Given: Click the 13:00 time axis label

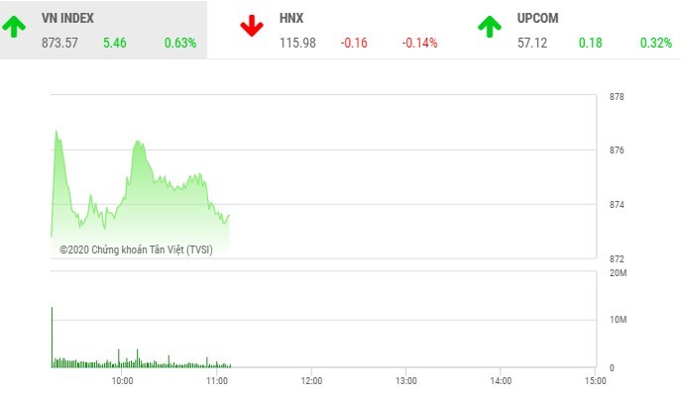Looking at the screenshot, I should (x=405, y=380).
